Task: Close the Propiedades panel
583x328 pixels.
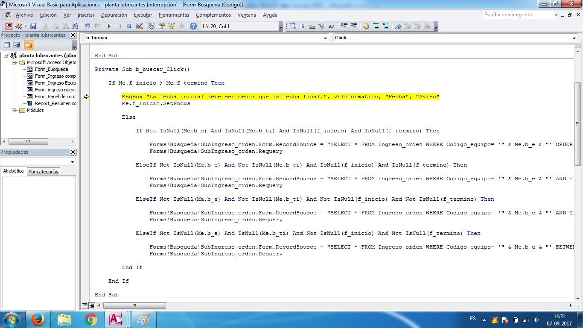Action: click(73, 152)
